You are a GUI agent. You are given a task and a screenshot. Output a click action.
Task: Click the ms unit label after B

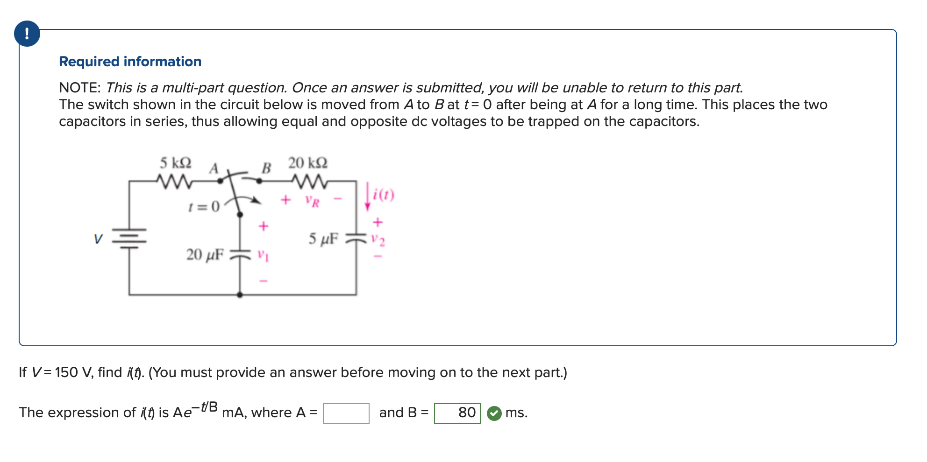coord(516,413)
